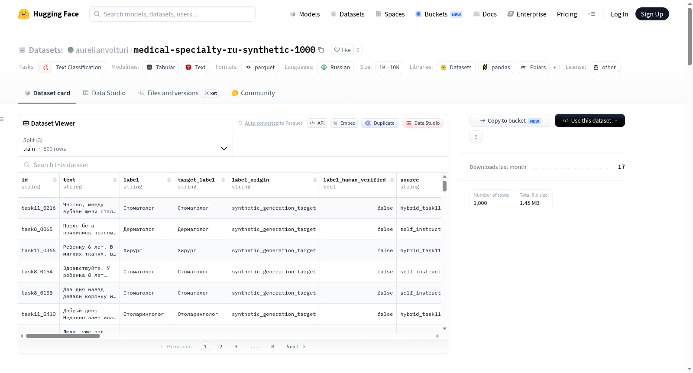
Task: Go to page 2 of the table
Action: pos(221,347)
